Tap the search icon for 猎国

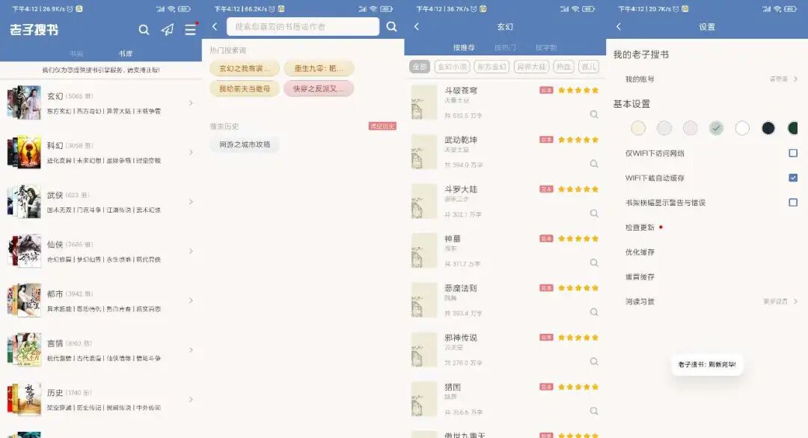593,411
